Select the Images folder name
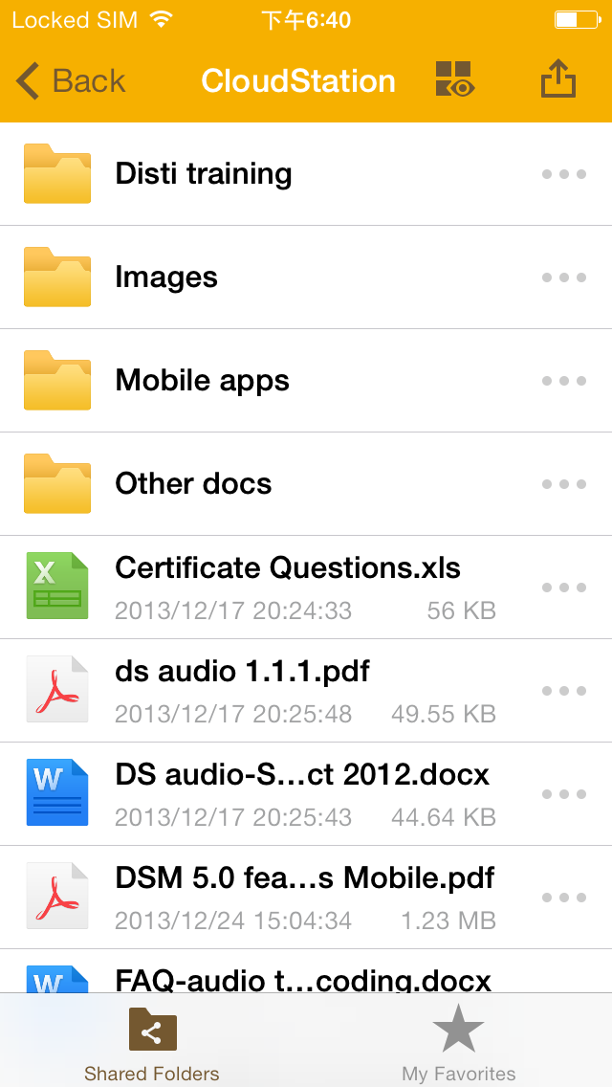This screenshot has height=1087, width=612. coord(166,278)
